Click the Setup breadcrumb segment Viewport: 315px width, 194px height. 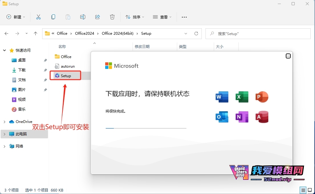point(146,33)
